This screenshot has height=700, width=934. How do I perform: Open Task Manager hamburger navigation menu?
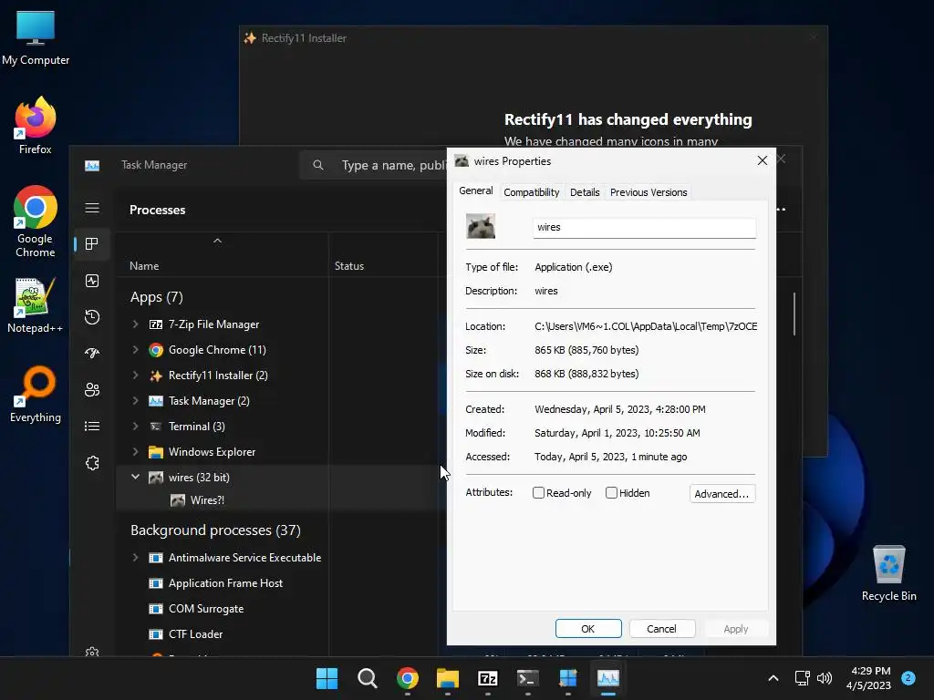click(x=92, y=208)
